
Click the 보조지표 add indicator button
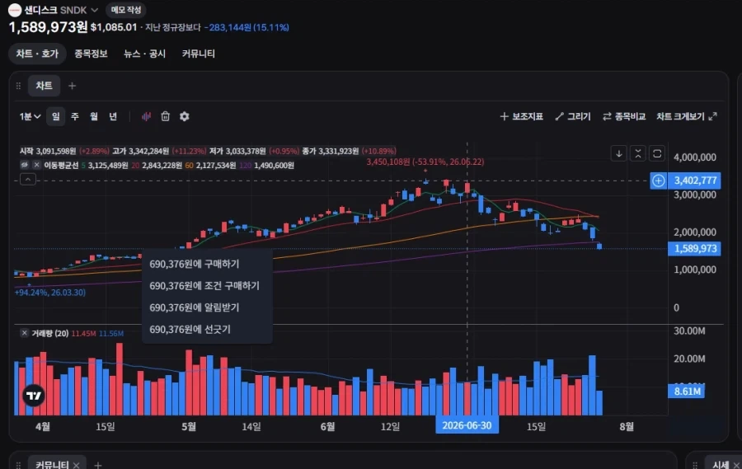[522, 116]
